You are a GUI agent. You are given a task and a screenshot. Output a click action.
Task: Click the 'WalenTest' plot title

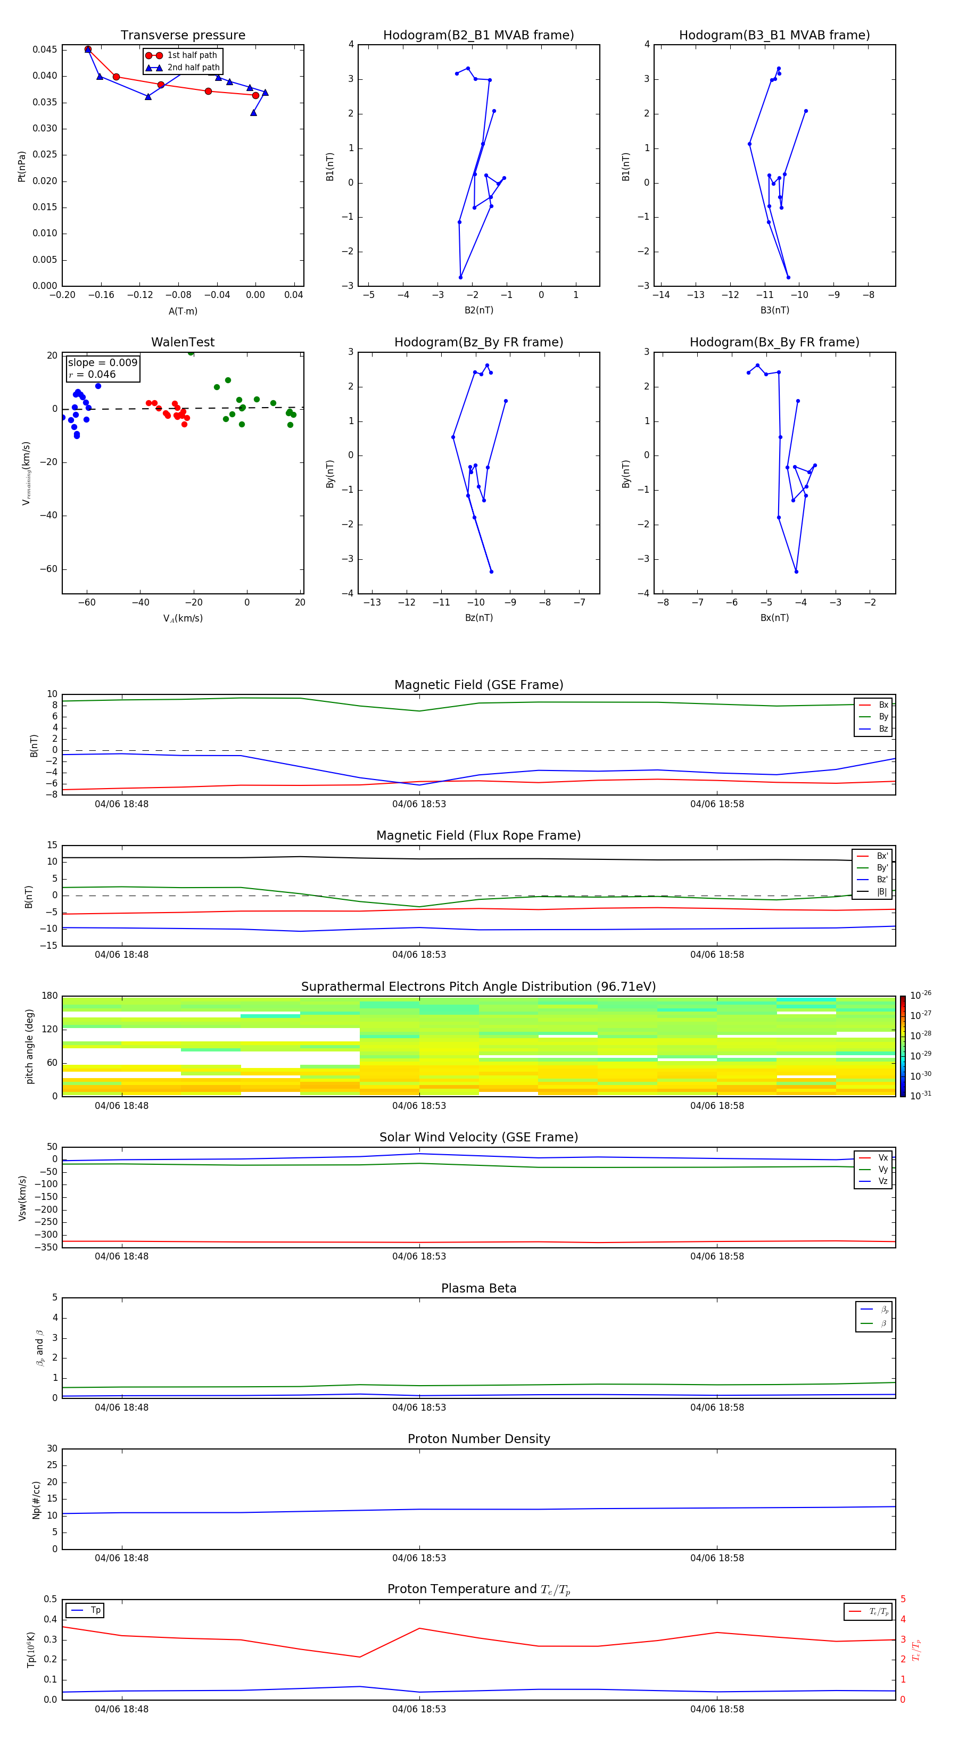(x=183, y=342)
